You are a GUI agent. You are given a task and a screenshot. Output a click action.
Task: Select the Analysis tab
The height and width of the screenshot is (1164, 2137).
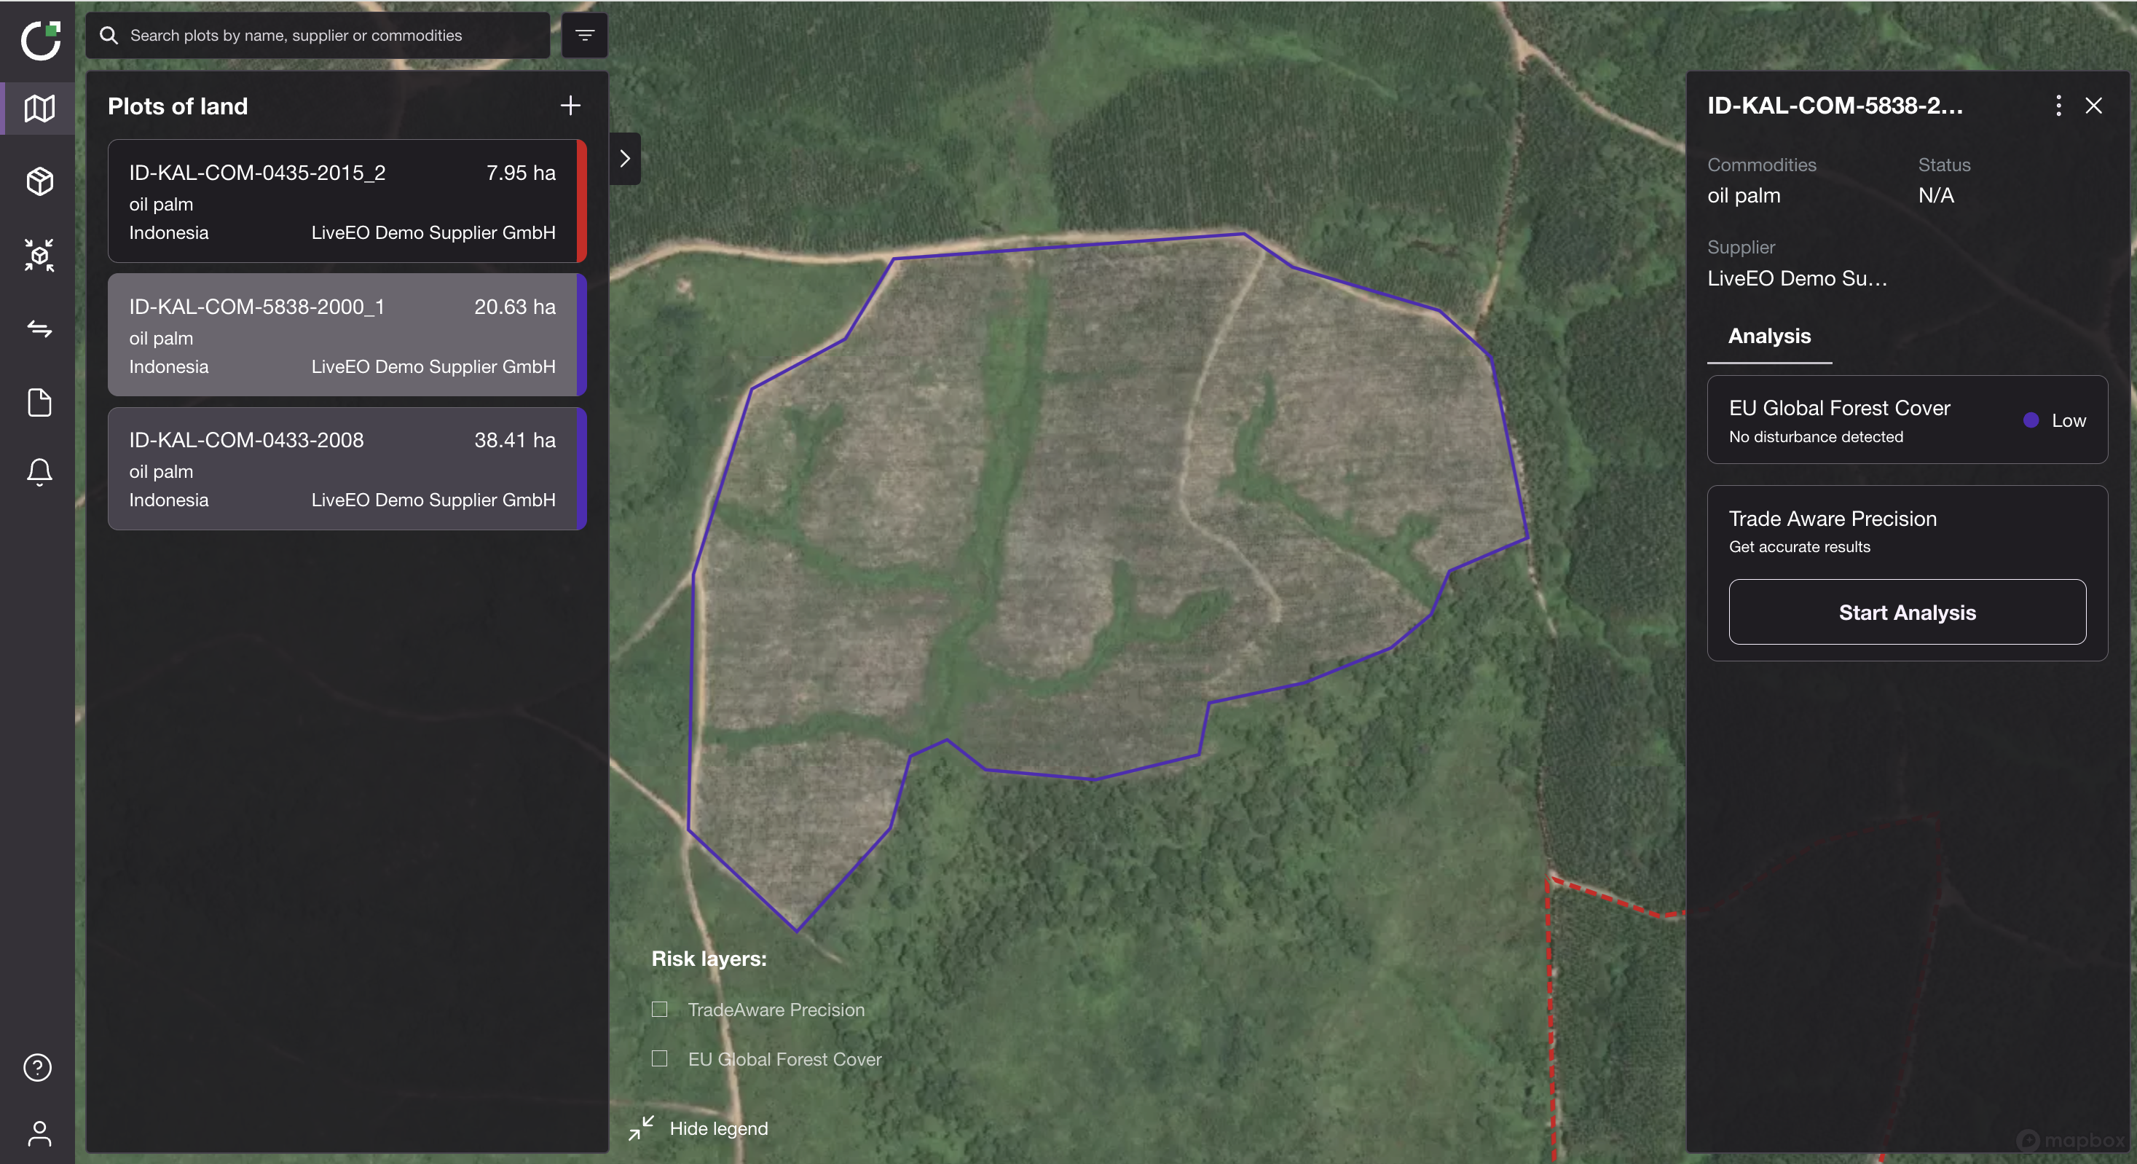1768,336
